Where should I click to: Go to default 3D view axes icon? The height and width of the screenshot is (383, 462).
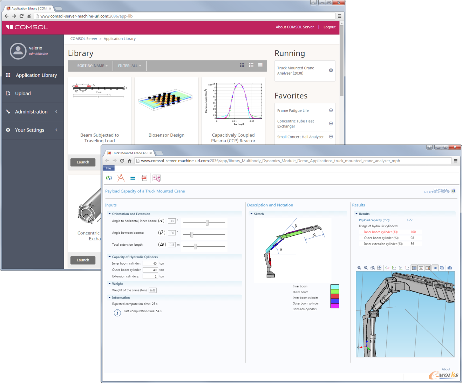click(x=387, y=268)
